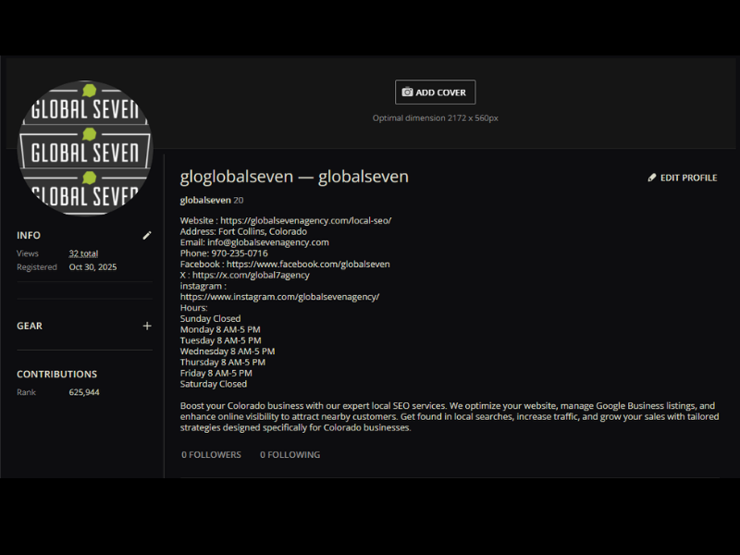The width and height of the screenshot is (740, 555).
Task: Click the ADD COVER button label
Action: pos(440,92)
